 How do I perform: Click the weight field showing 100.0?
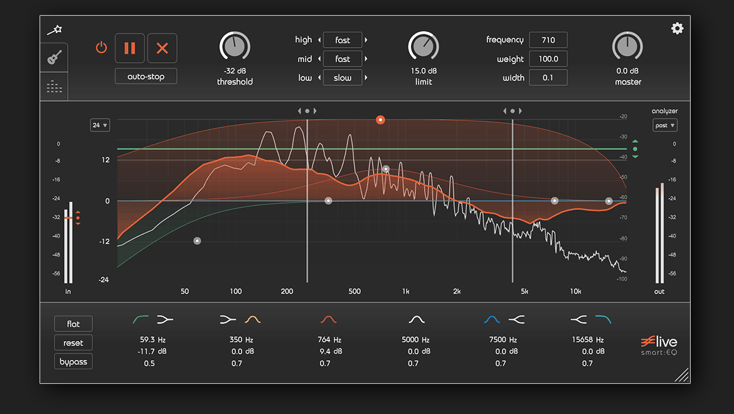point(548,59)
